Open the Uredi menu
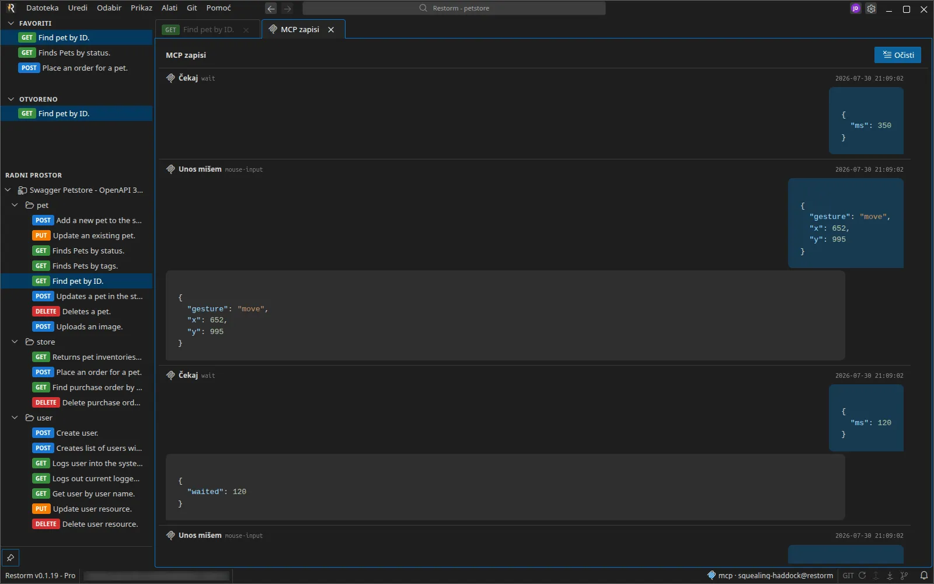 (78, 8)
